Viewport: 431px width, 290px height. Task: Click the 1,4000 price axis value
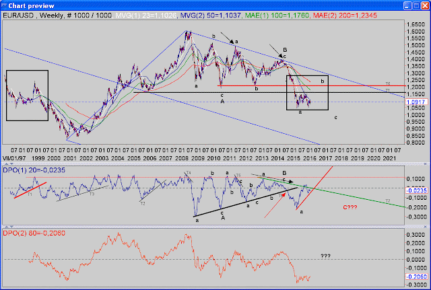416,59
